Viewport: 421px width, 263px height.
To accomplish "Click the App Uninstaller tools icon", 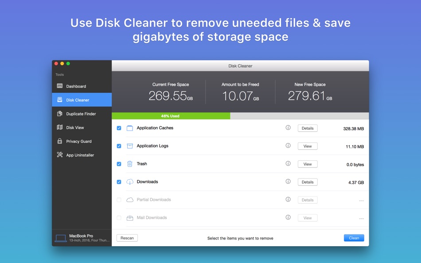I will 60,155.
